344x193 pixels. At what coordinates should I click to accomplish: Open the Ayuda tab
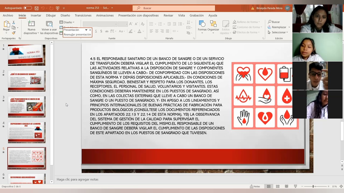point(213,15)
